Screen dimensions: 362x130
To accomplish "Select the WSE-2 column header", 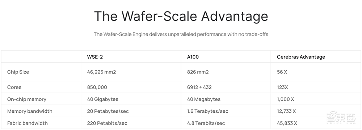I will tap(95, 57).
